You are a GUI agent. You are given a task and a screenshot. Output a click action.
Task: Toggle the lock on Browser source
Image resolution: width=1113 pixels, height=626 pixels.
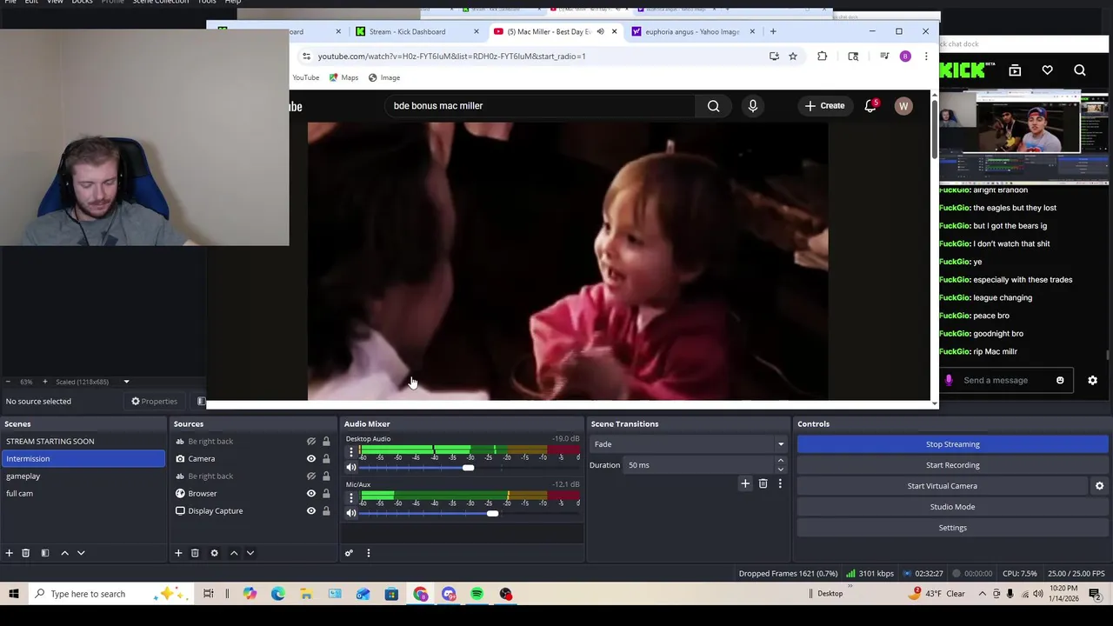(x=326, y=493)
